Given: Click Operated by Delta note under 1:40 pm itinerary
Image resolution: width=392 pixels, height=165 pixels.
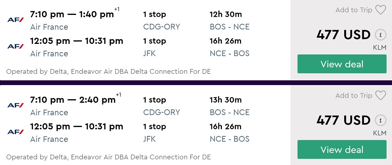Looking at the screenshot, I should click(x=109, y=72).
